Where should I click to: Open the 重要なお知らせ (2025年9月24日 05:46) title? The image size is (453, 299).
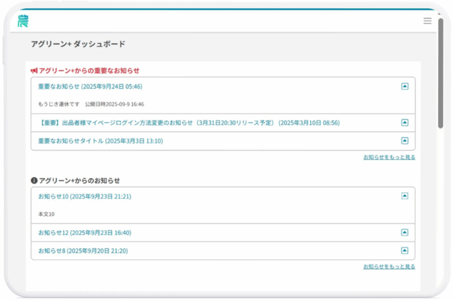tap(90, 87)
